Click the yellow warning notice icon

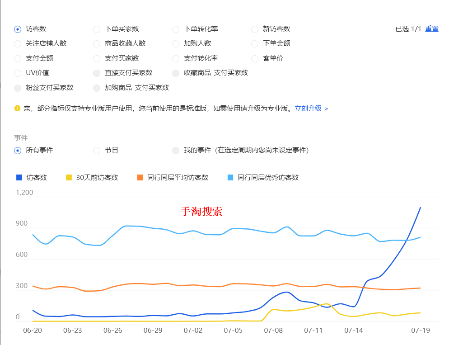tap(17, 109)
